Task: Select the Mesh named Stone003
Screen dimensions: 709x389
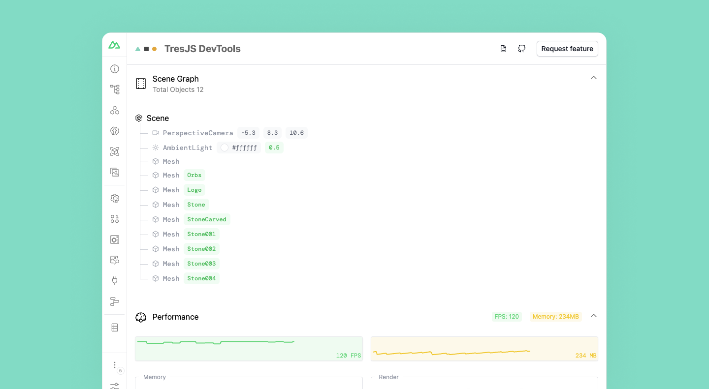Action: 186,264
